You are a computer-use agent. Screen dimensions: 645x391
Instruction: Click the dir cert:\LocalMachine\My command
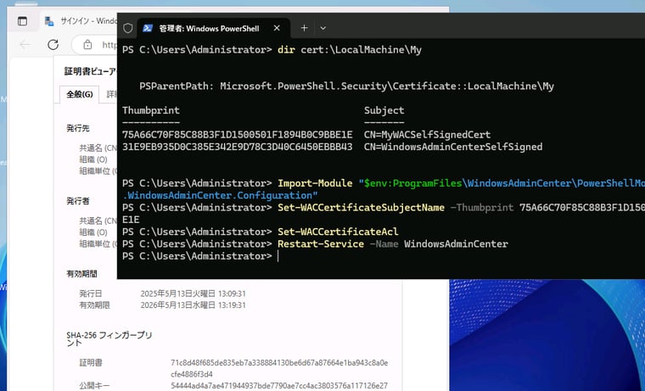coord(350,50)
